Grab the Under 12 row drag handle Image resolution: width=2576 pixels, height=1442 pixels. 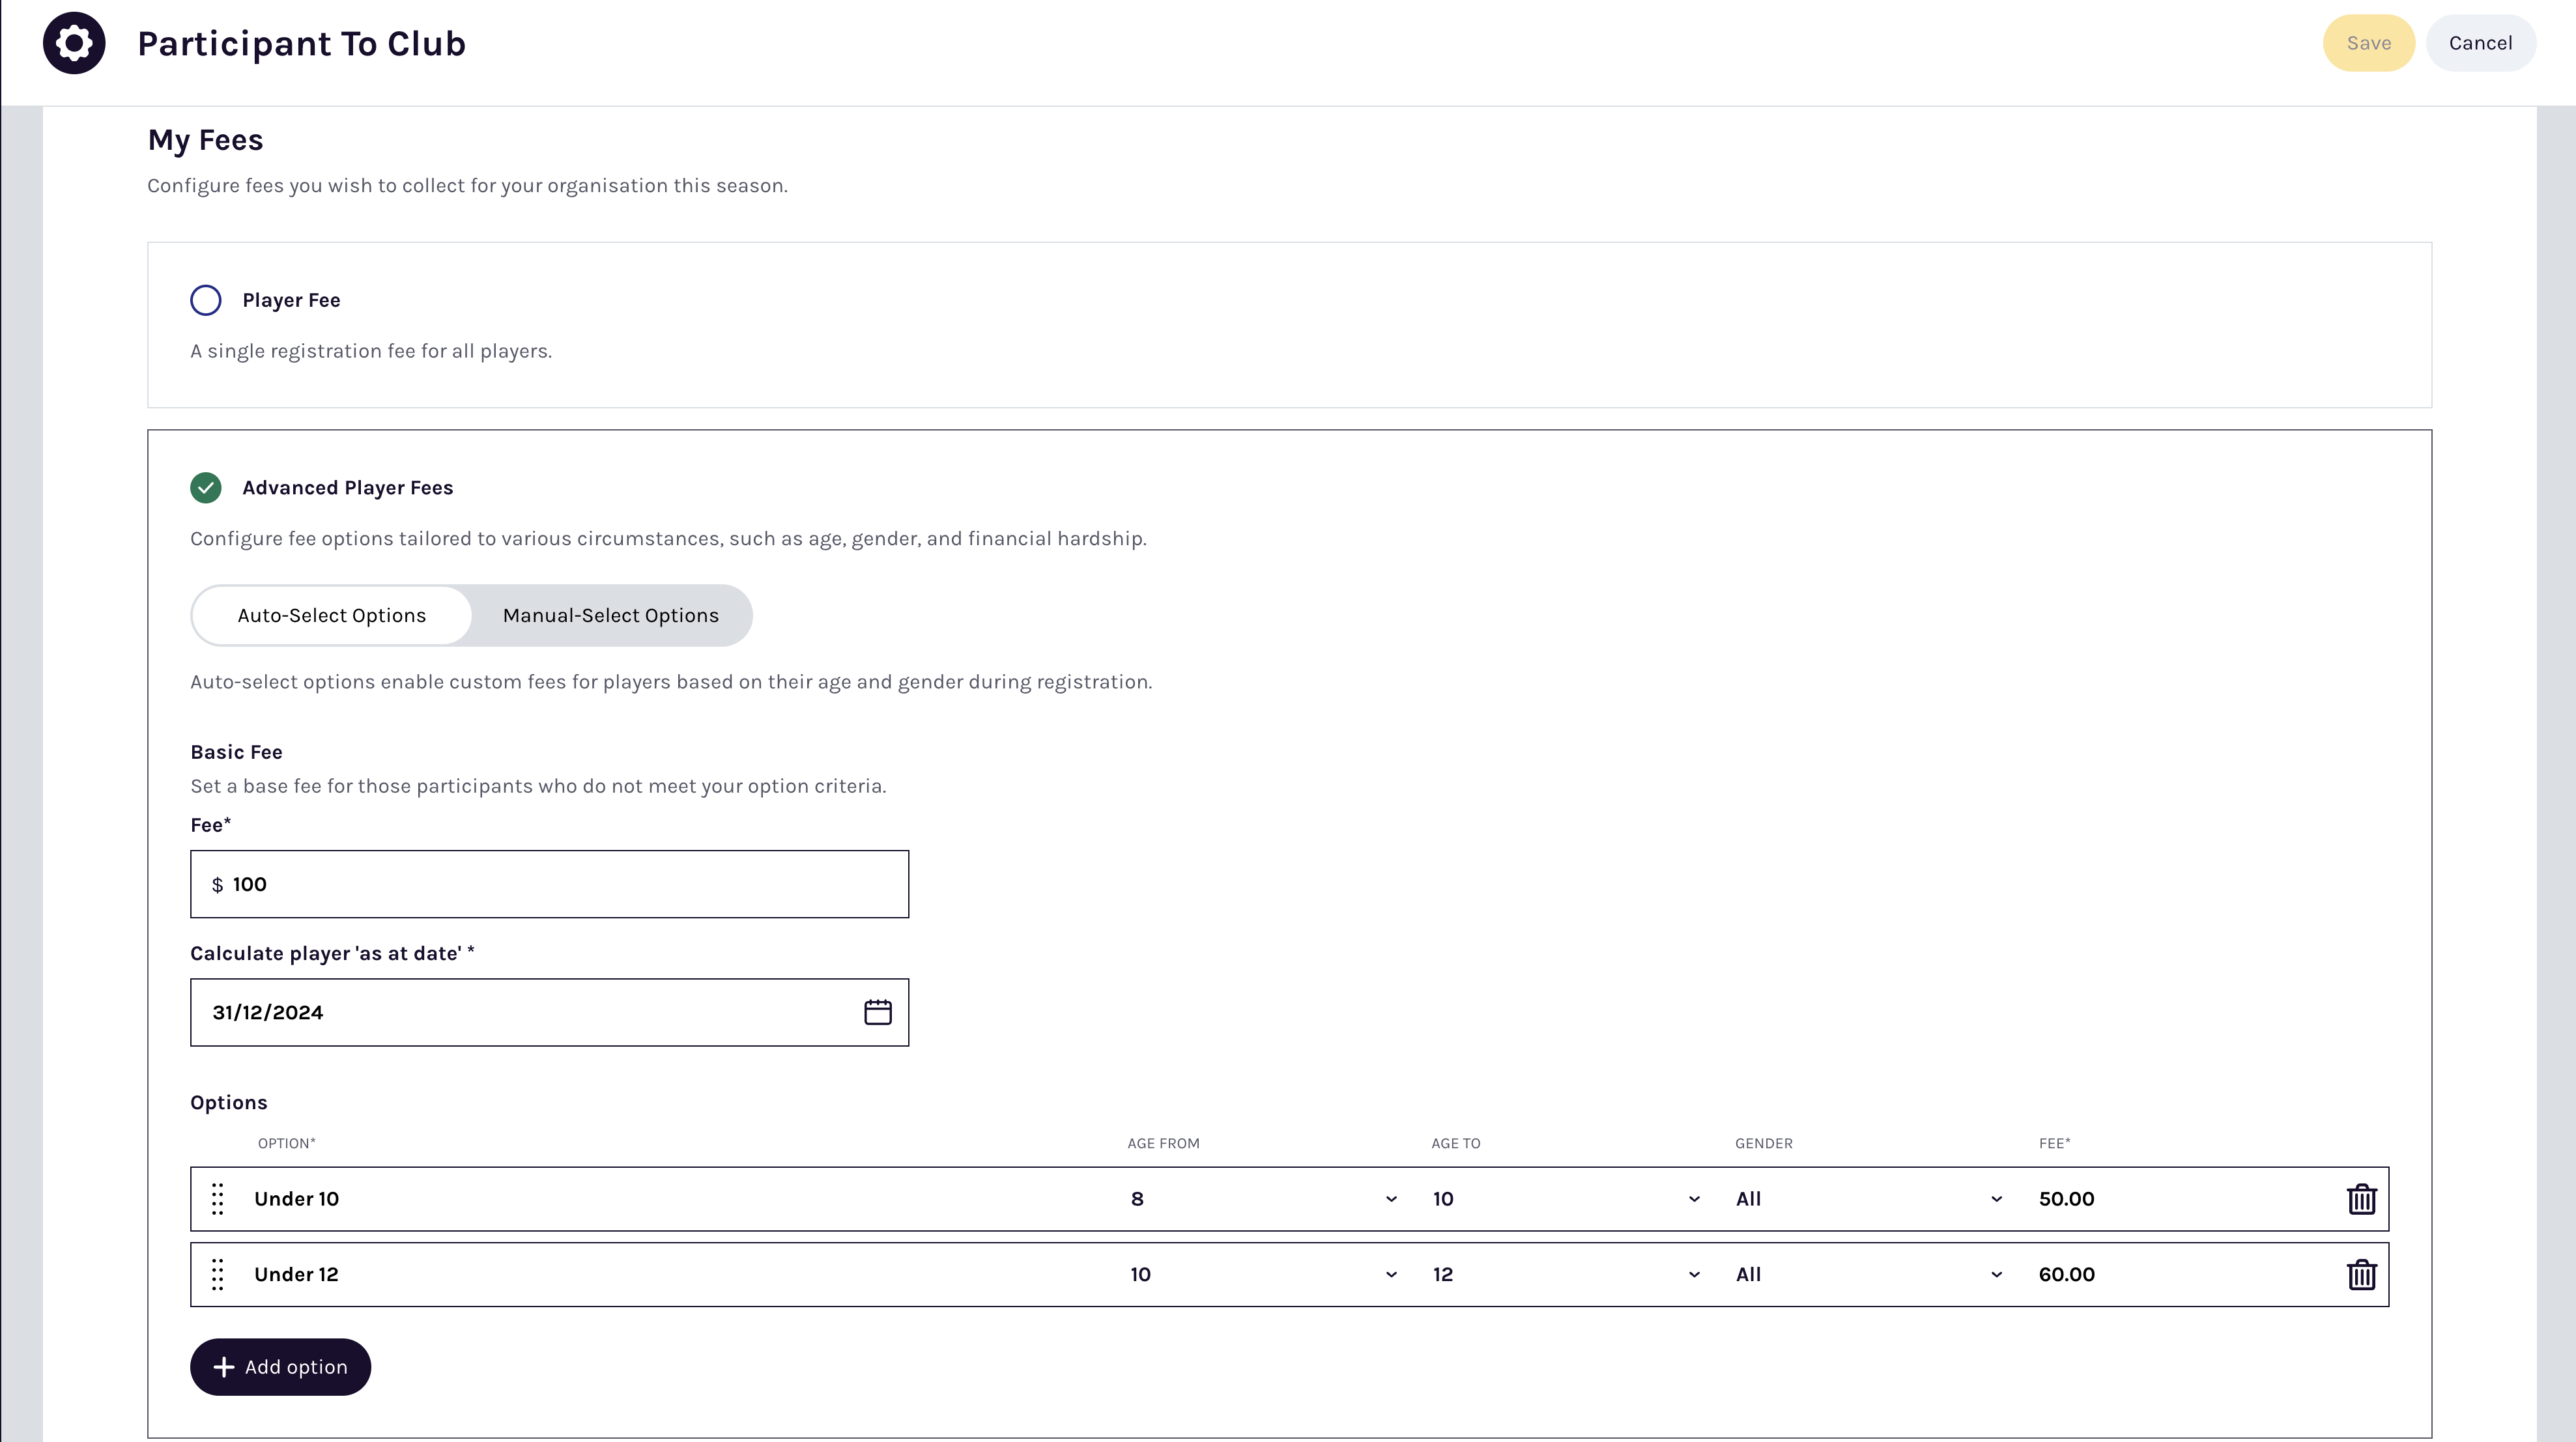coord(218,1275)
